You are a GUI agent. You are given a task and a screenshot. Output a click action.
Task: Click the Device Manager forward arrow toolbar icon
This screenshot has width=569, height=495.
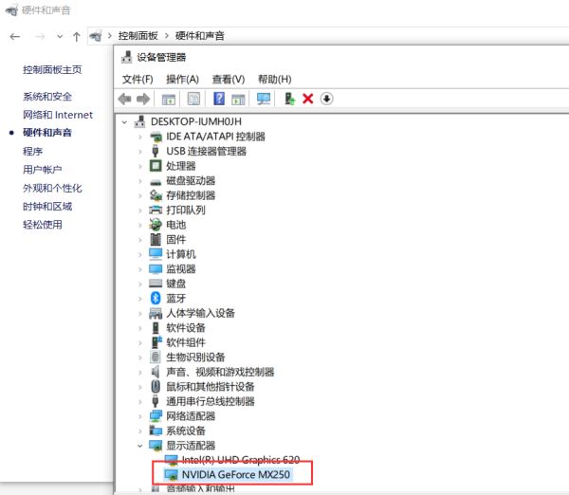pyautogui.click(x=143, y=99)
